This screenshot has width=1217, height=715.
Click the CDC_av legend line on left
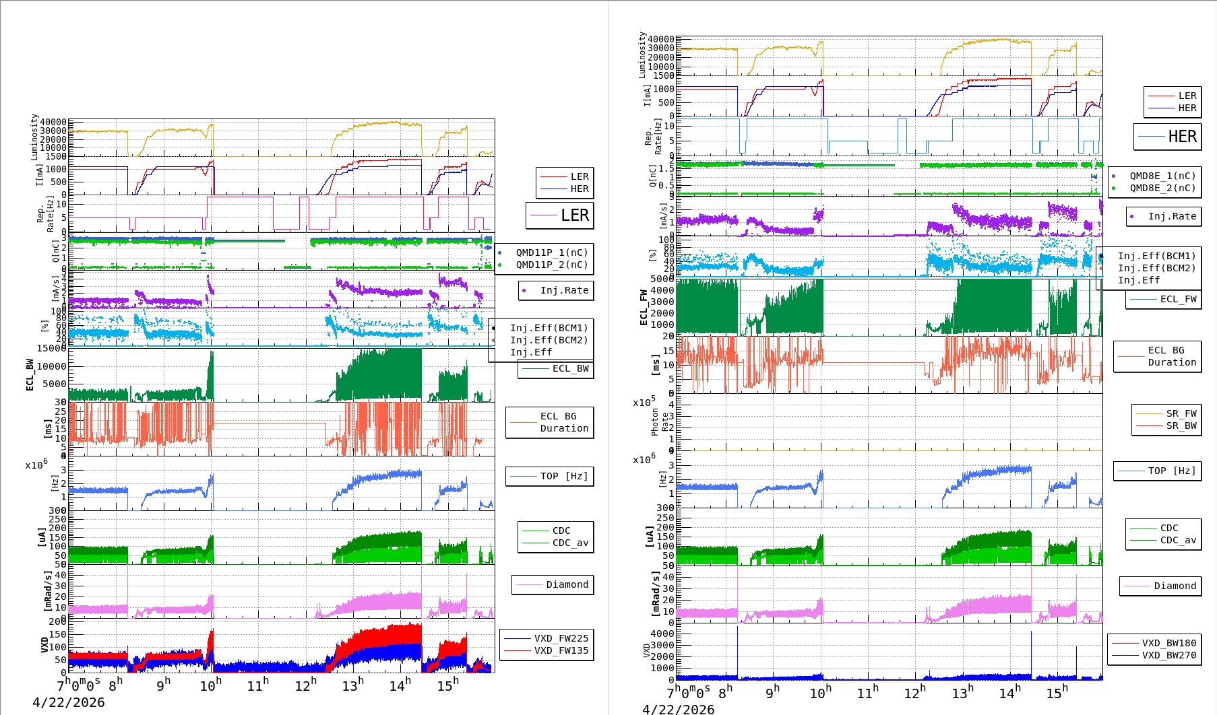536,543
